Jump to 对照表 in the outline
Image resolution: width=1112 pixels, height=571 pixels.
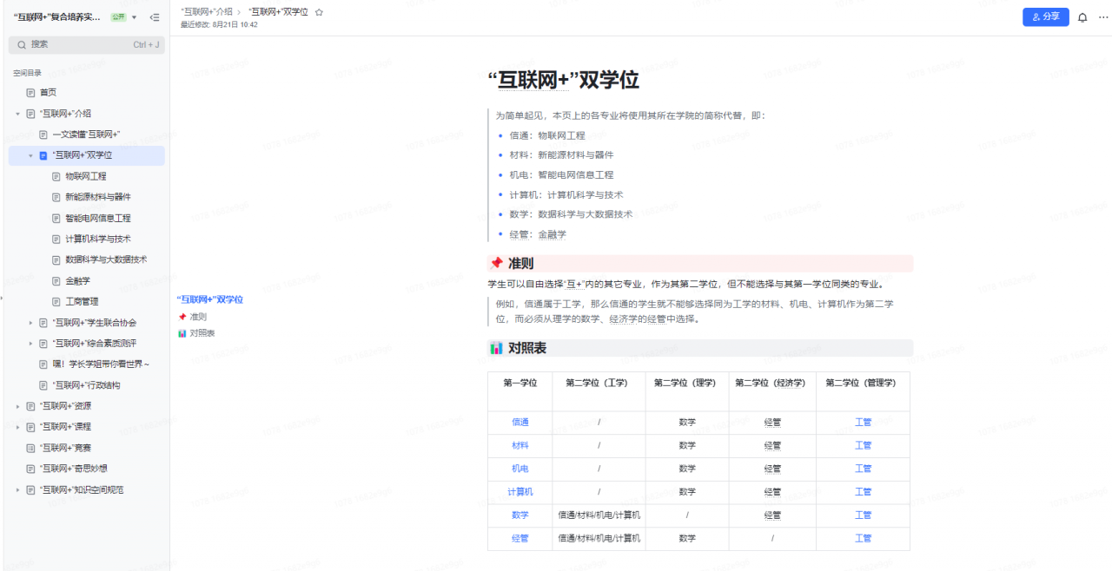pyautogui.click(x=202, y=333)
